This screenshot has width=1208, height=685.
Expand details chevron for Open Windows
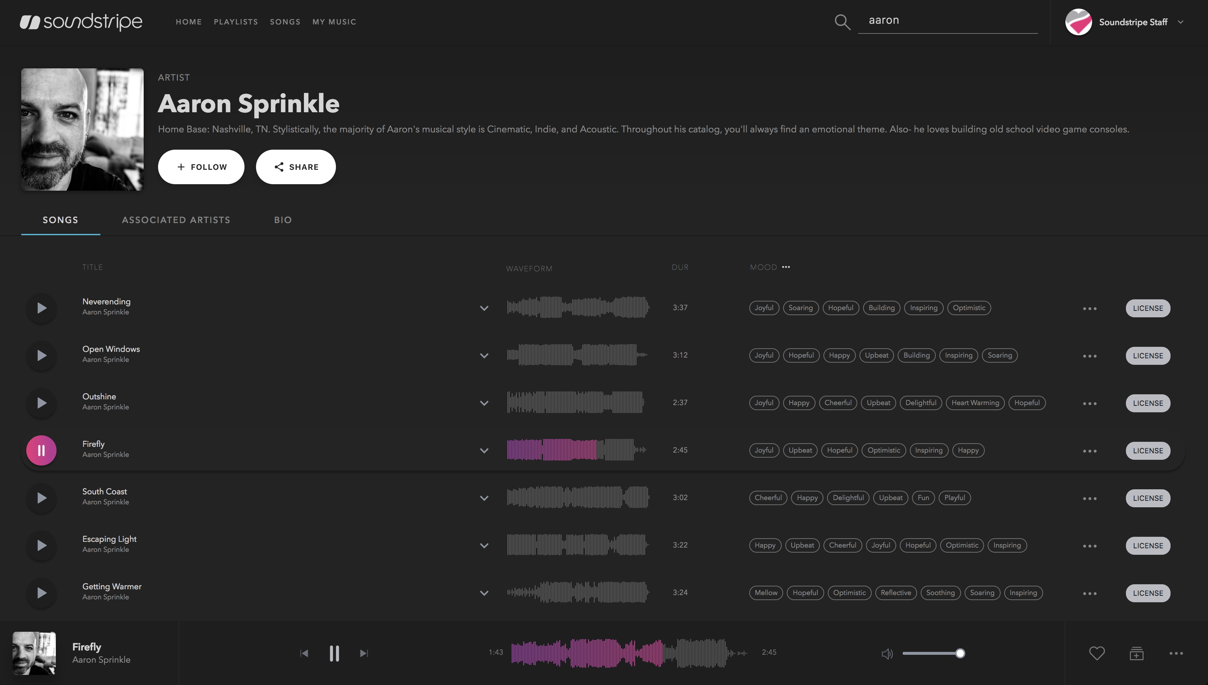click(484, 356)
